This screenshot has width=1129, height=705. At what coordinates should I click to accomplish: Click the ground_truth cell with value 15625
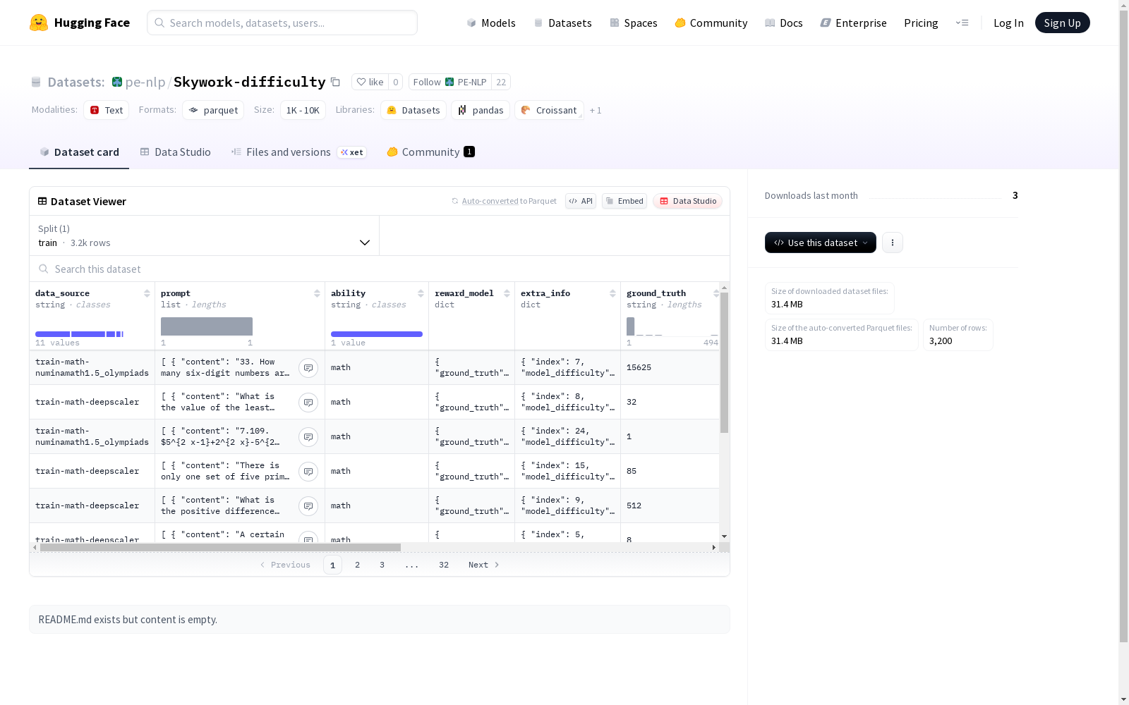pos(670,367)
